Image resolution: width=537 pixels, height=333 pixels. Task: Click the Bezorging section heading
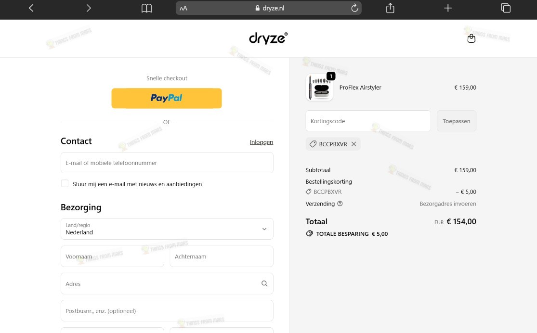(81, 207)
